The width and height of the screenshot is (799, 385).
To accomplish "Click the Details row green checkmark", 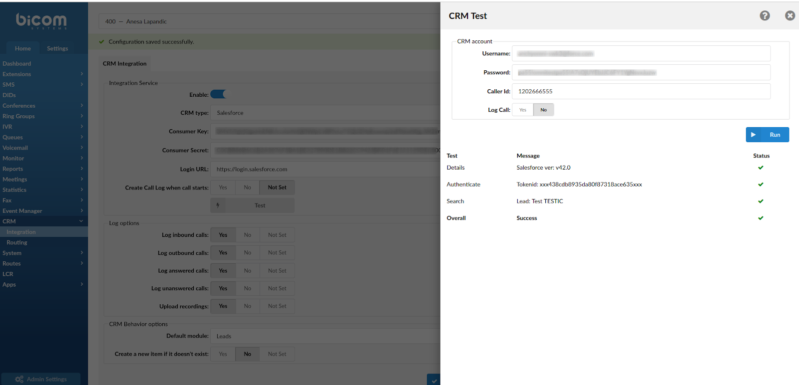I will click(x=761, y=168).
